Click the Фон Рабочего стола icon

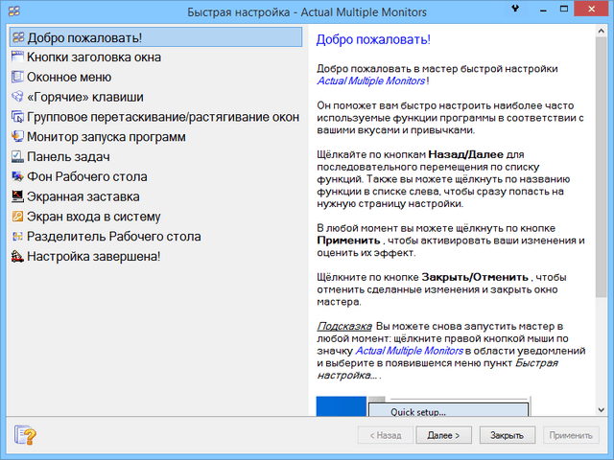click(17, 176)
